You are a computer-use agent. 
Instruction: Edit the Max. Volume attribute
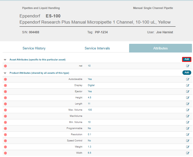click(x=188, y=110)
